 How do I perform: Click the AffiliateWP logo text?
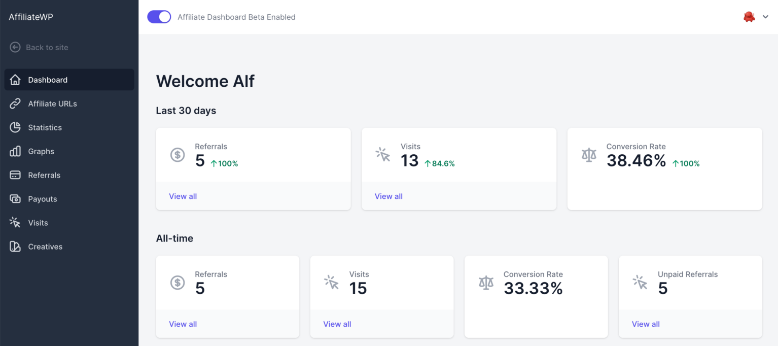31,16
